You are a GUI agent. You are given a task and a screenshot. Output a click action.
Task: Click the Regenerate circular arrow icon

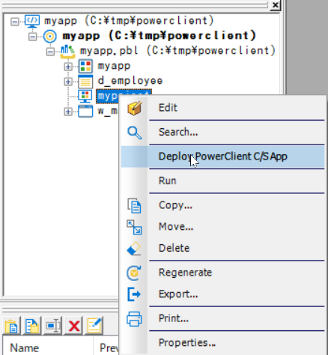coord(134,273)
